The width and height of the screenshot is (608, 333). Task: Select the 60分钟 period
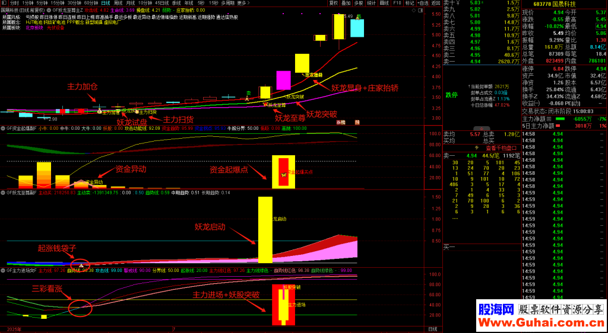[x=91, y=3]
